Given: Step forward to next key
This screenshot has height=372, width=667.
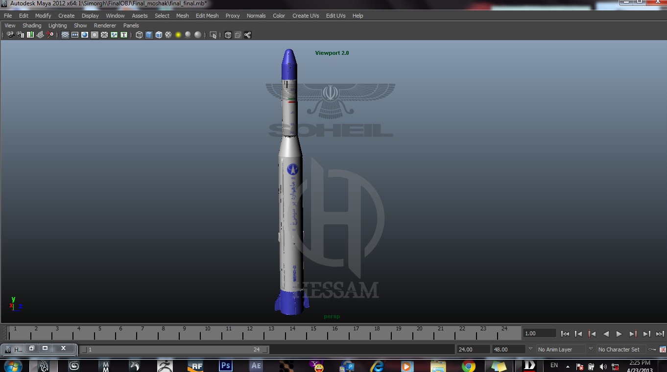Looking at the screenshot, I should 633,334.
